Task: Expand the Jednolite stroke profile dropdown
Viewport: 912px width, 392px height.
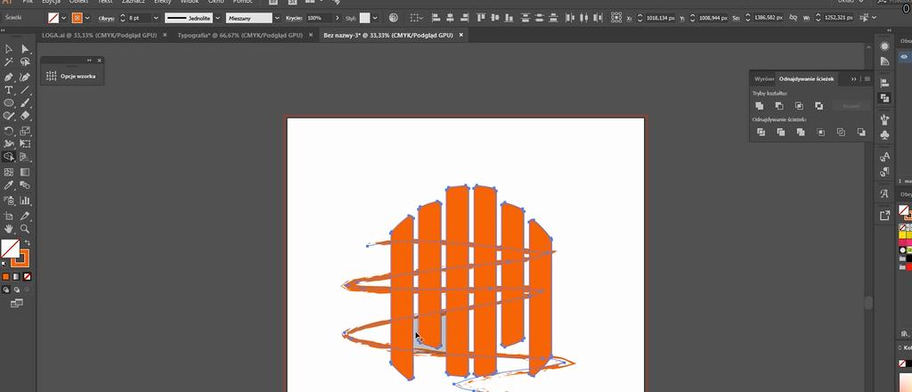Action: (216, 18)
